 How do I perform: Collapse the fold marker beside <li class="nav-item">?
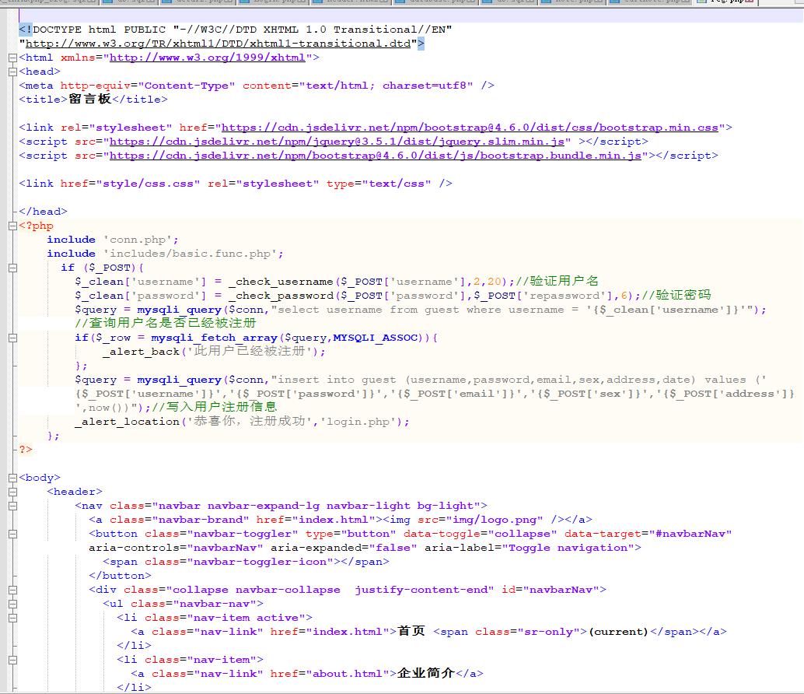coord(12,660)
